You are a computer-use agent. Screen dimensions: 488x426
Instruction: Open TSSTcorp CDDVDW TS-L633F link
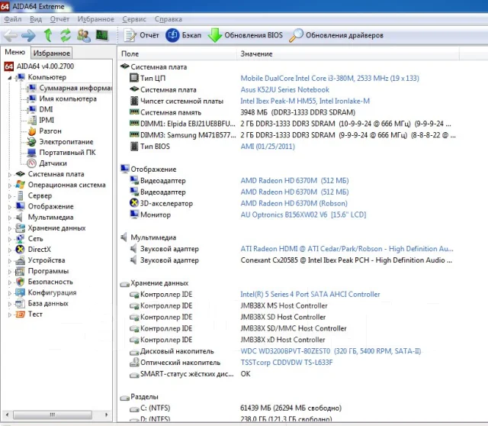[x=287, y=363]
